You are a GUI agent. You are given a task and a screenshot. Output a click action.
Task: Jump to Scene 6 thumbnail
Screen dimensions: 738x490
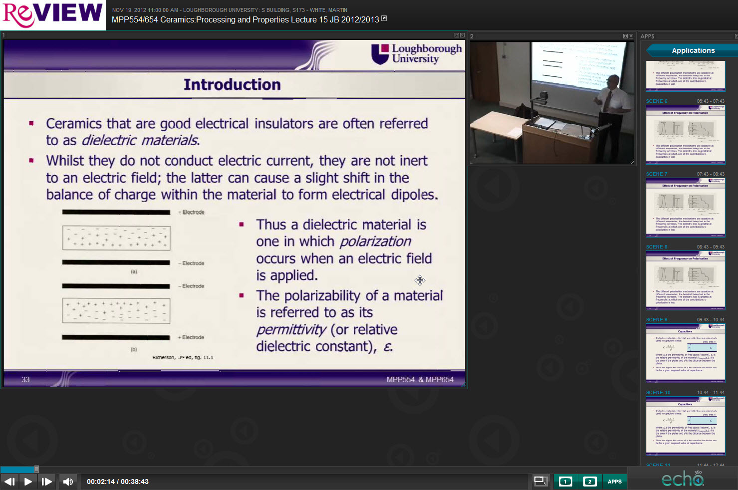685,134
